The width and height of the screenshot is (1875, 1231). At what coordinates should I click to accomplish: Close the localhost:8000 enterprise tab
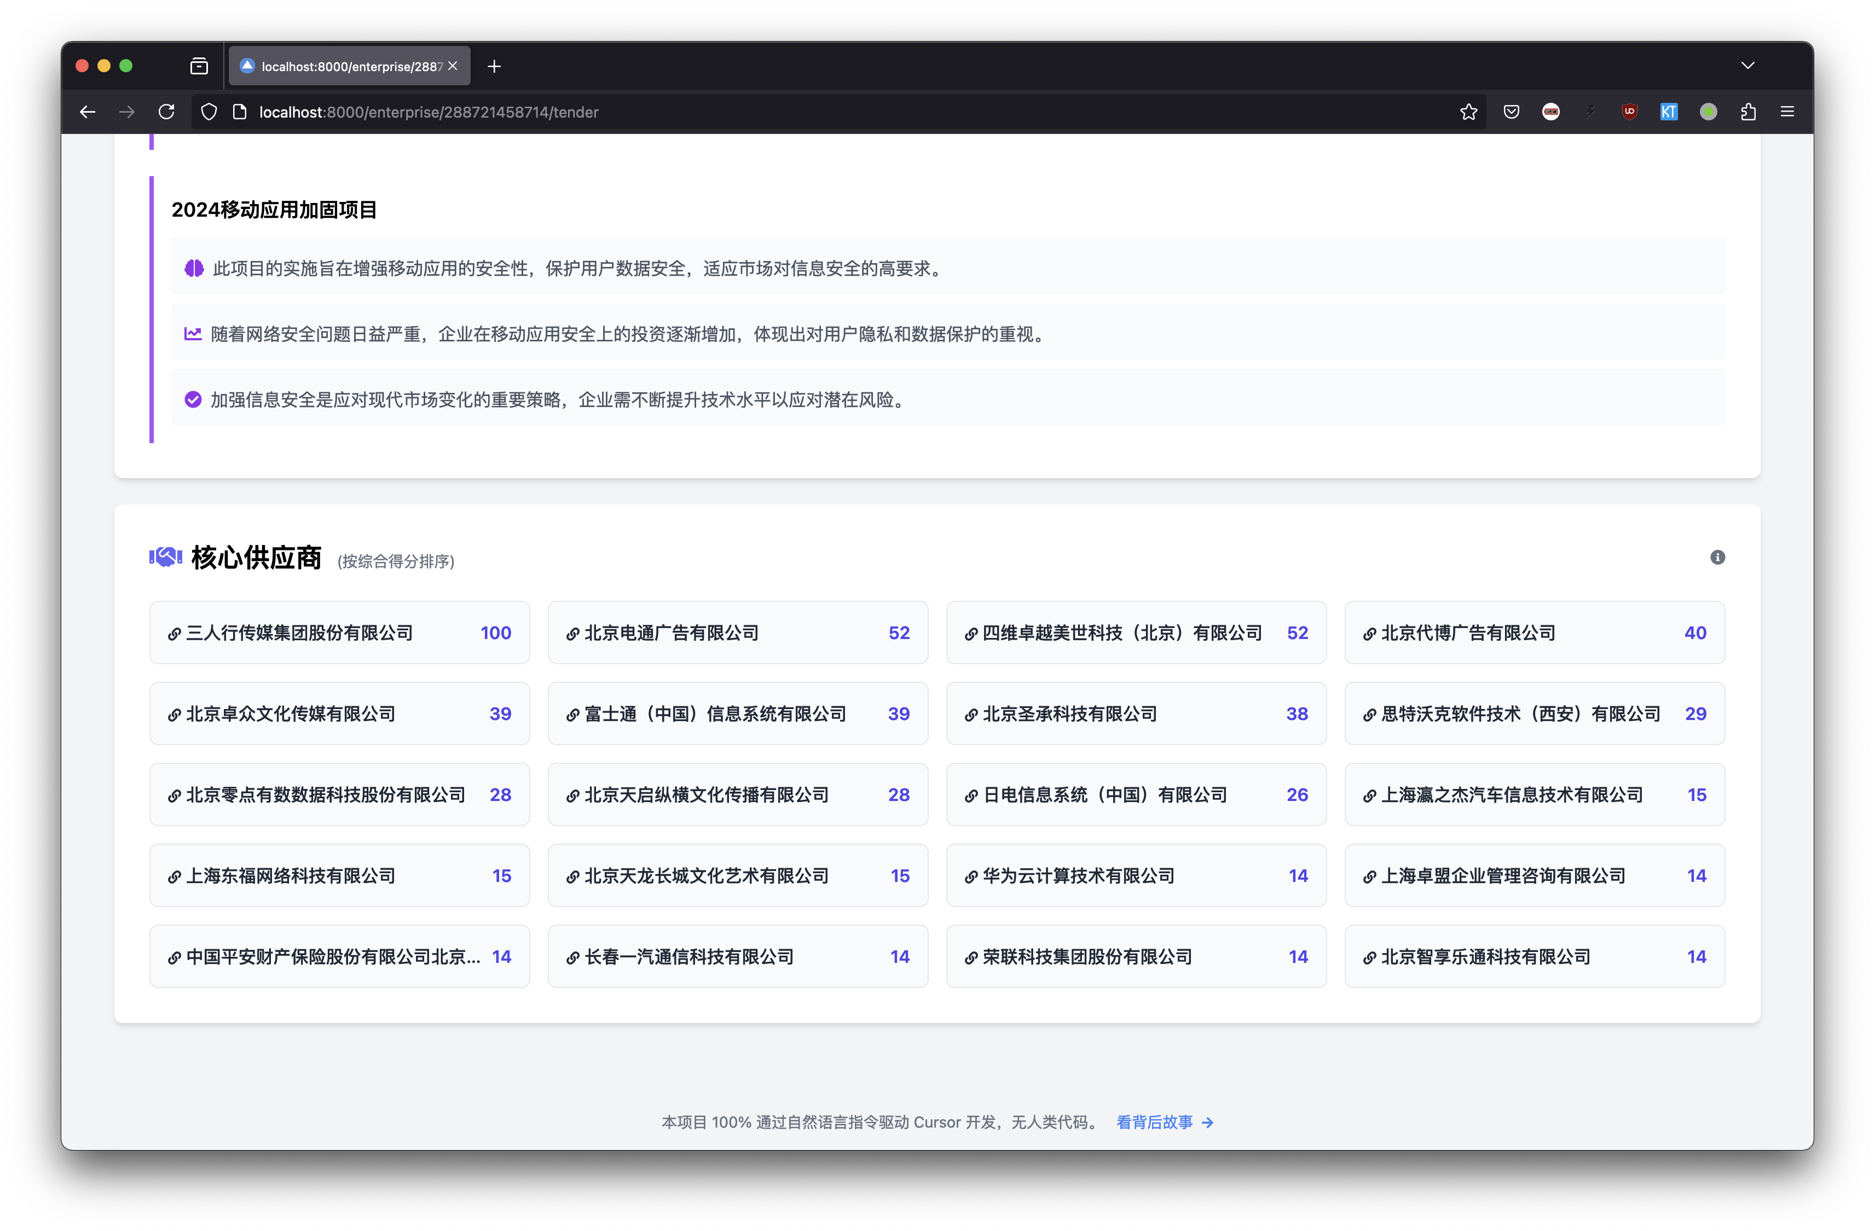[453, 66]
